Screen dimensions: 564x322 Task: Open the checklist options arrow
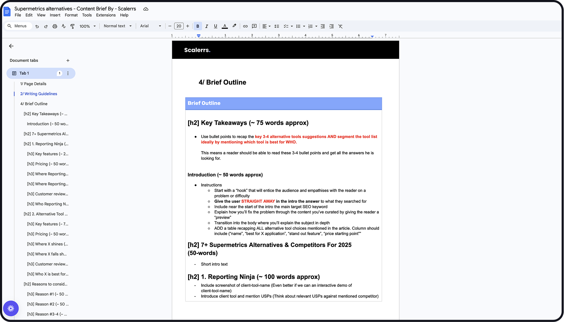tap(292, 26)
